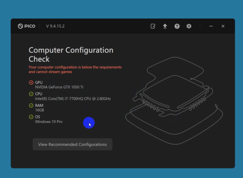
Task: Click the version number V 9.4.15.2
Action: [x=55, y=26]
